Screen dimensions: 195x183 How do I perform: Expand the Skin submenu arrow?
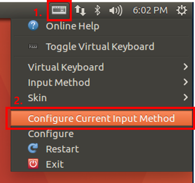click(x=186, y=97)
